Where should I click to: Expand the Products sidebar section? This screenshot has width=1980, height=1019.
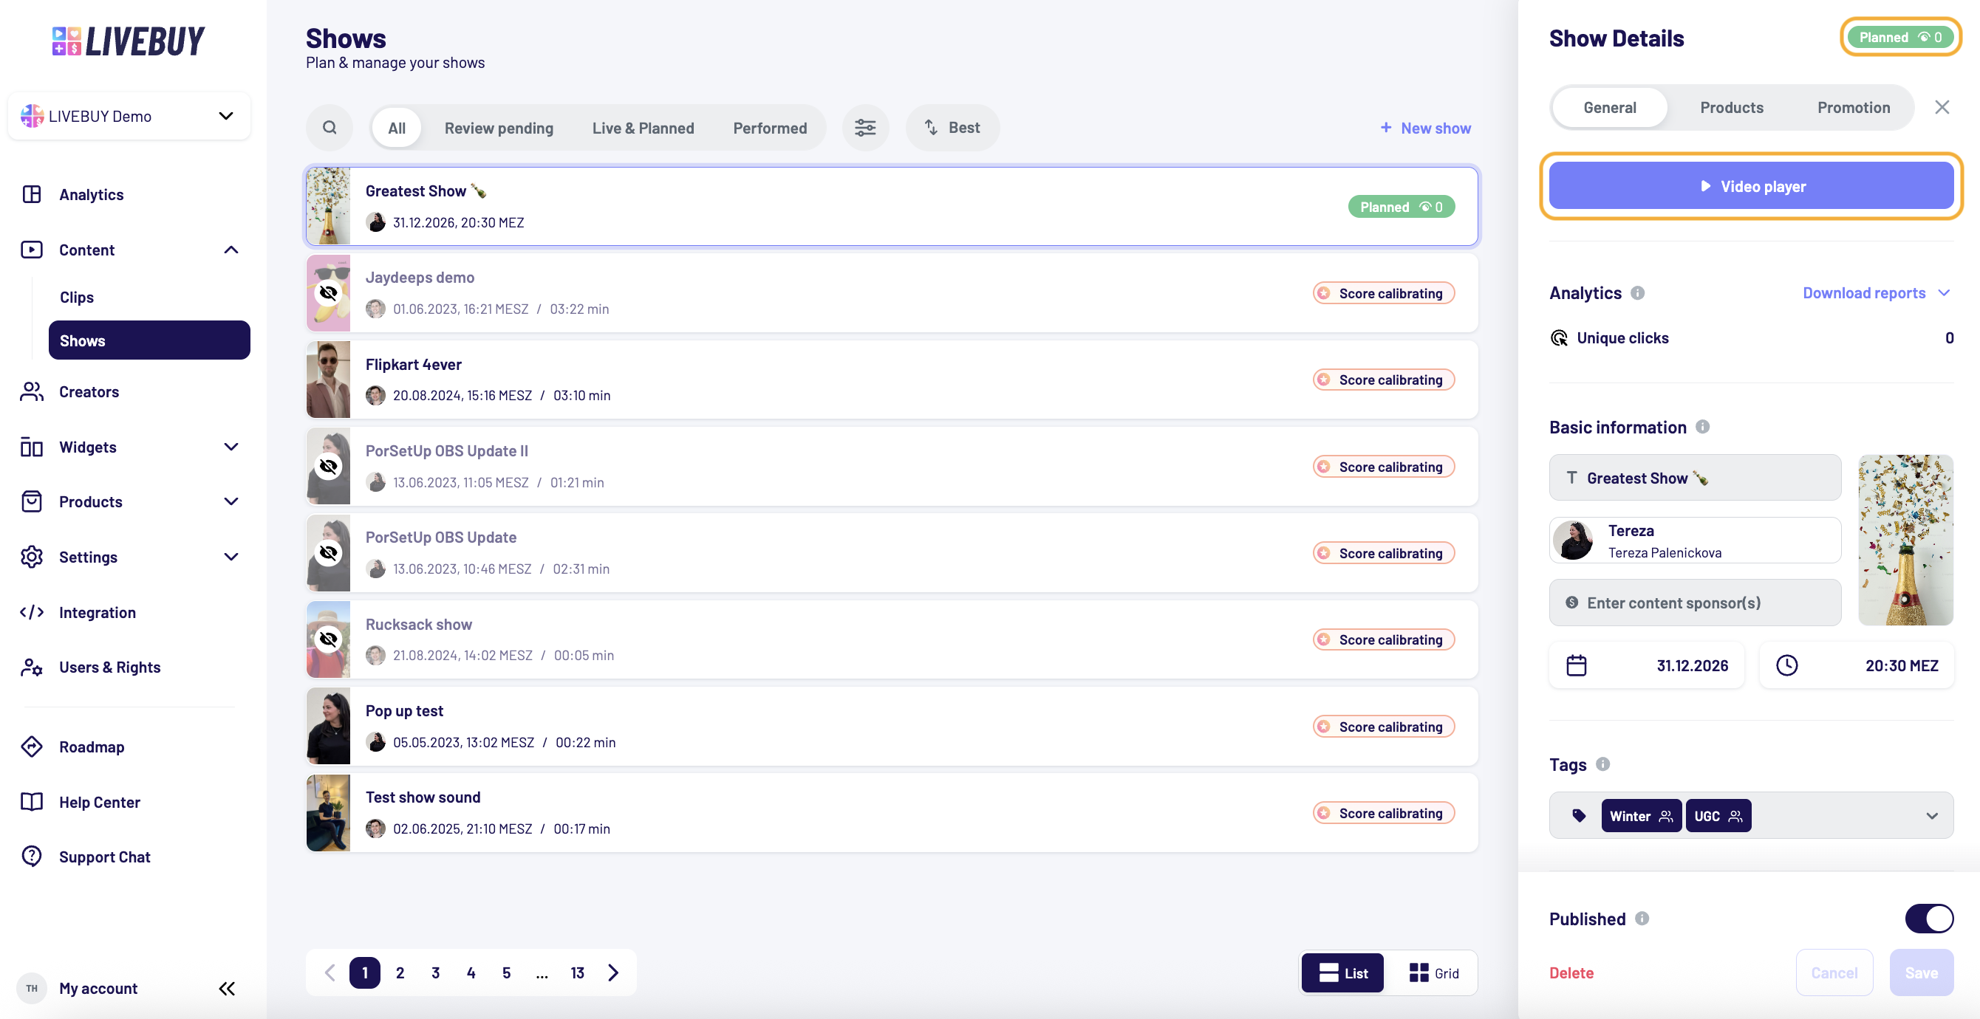[231, 502]
